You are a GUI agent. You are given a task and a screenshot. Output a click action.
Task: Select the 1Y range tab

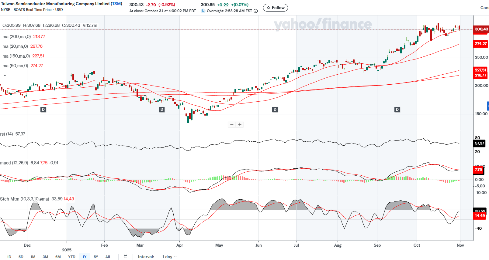tap(85, 257)
